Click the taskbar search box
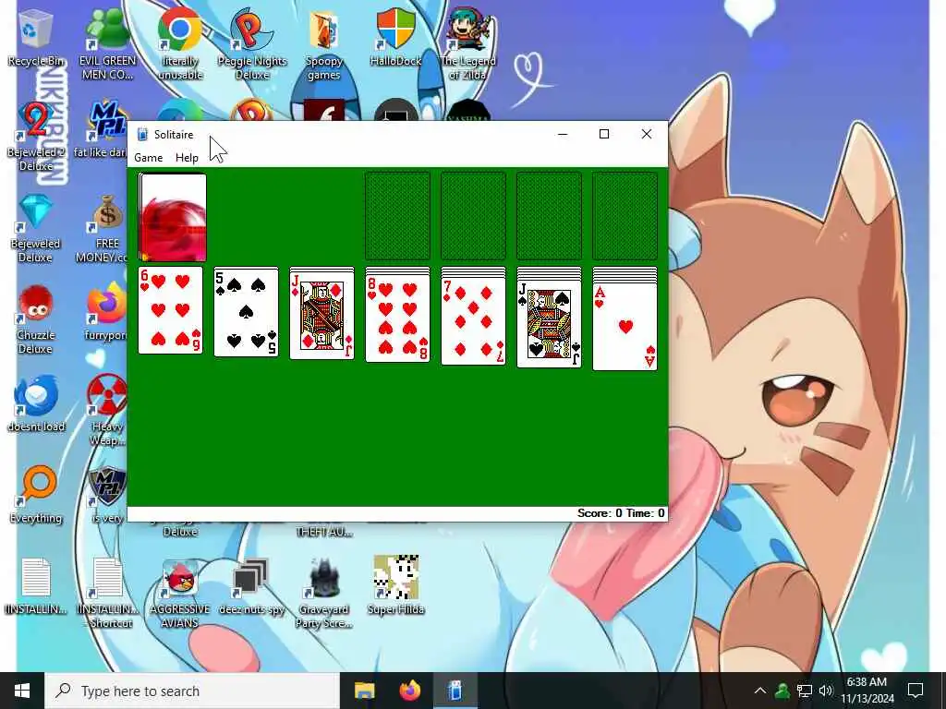 192,691
